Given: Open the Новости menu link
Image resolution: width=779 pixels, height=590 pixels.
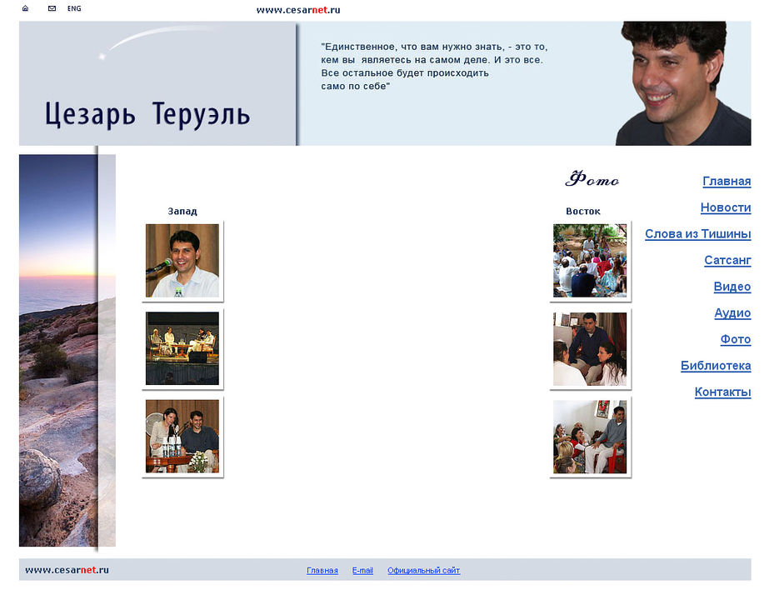Looking at the screenshot, I should pos(726,207).
